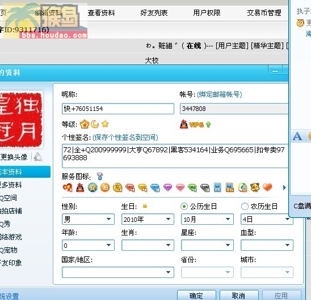311x300 pixels.
Task: Click the pink diamond service icon
Action: (x=180, y=187)
